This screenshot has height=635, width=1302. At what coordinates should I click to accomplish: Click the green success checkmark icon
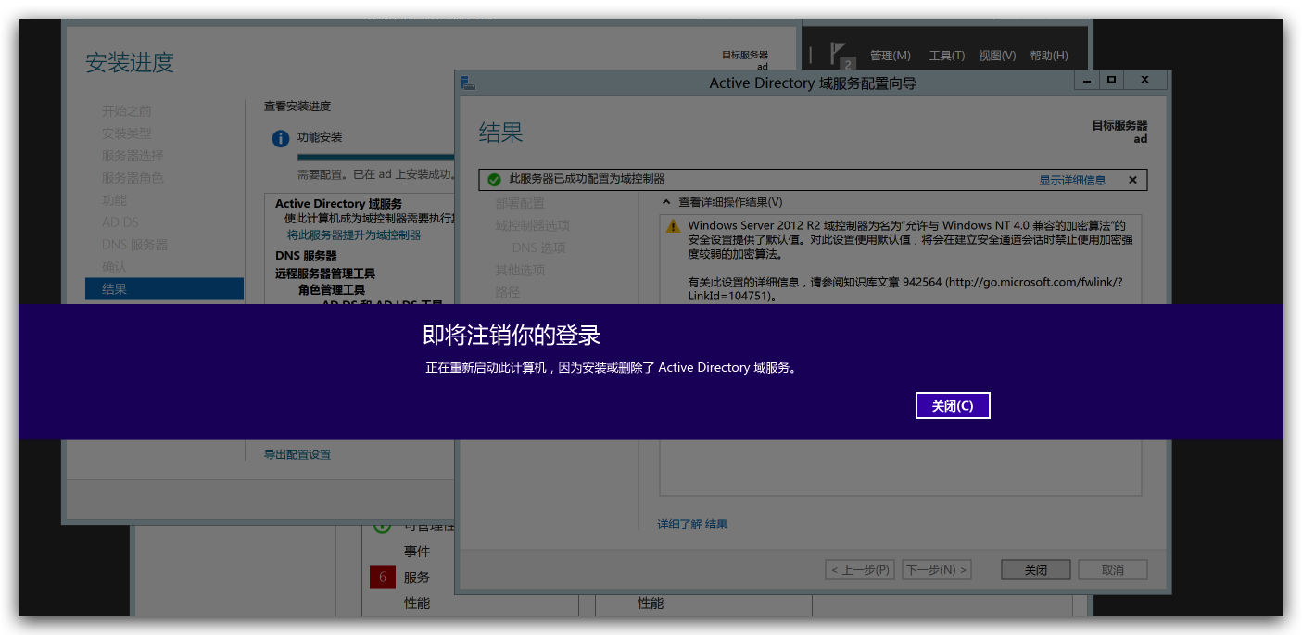(495, 180)
